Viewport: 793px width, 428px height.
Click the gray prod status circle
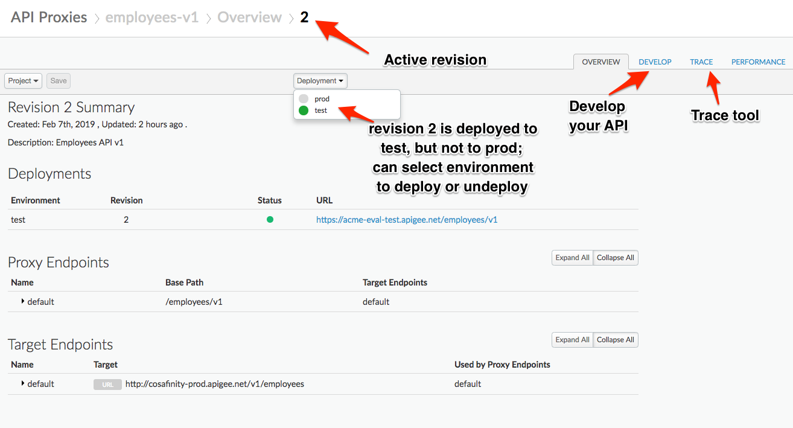tap(304, 98)
